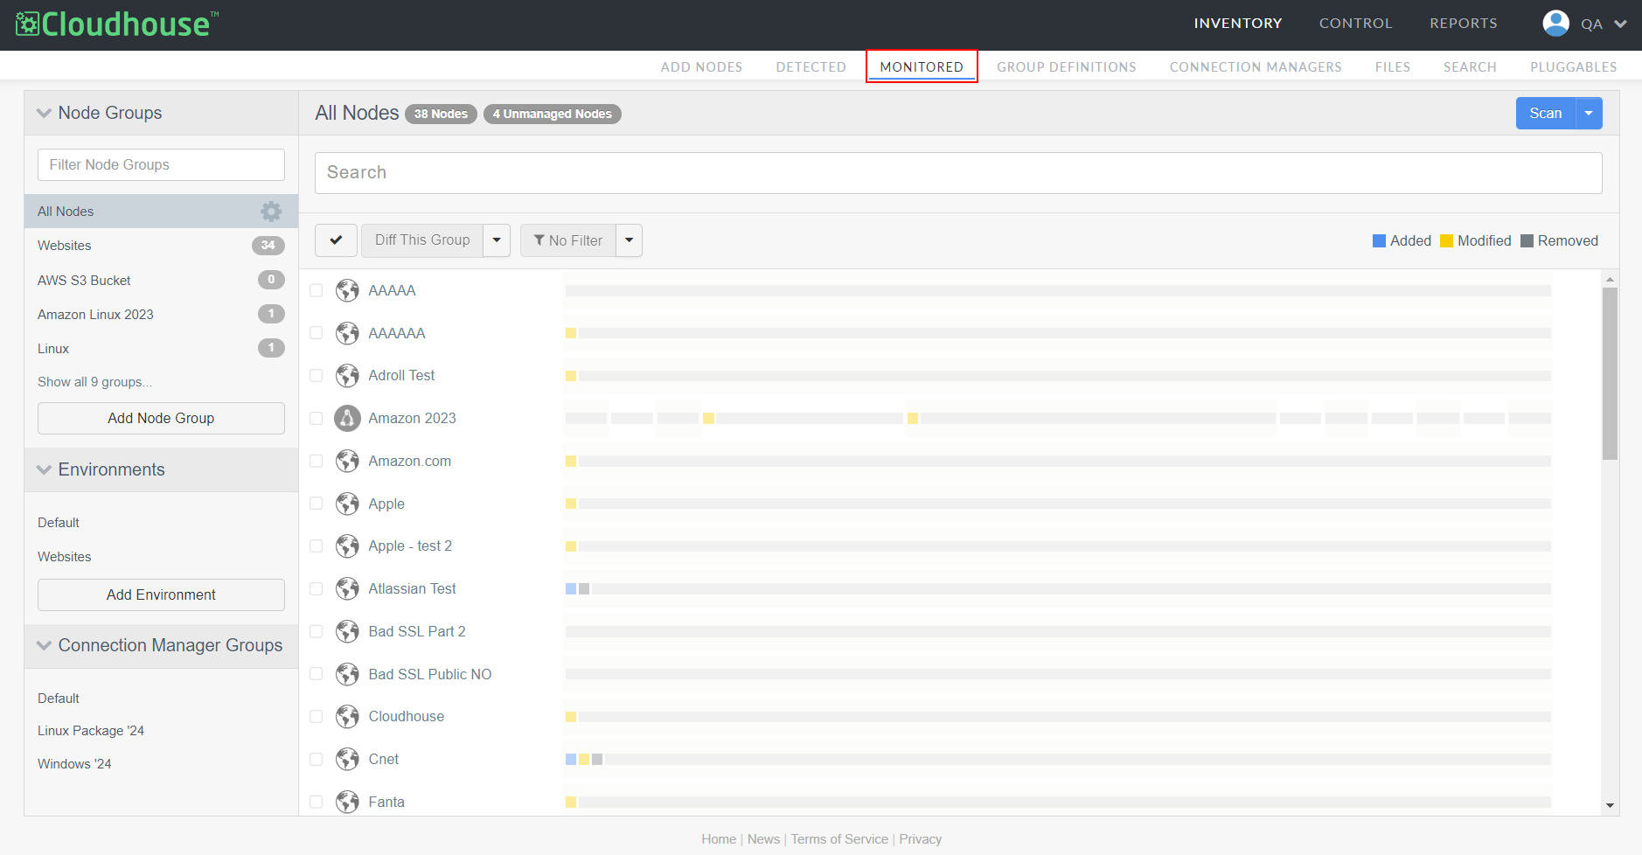Image resolution: width=1642 pixels, height=855 pixels.
Task: Click the globe icon for Fanta
Action: (347, 802)
